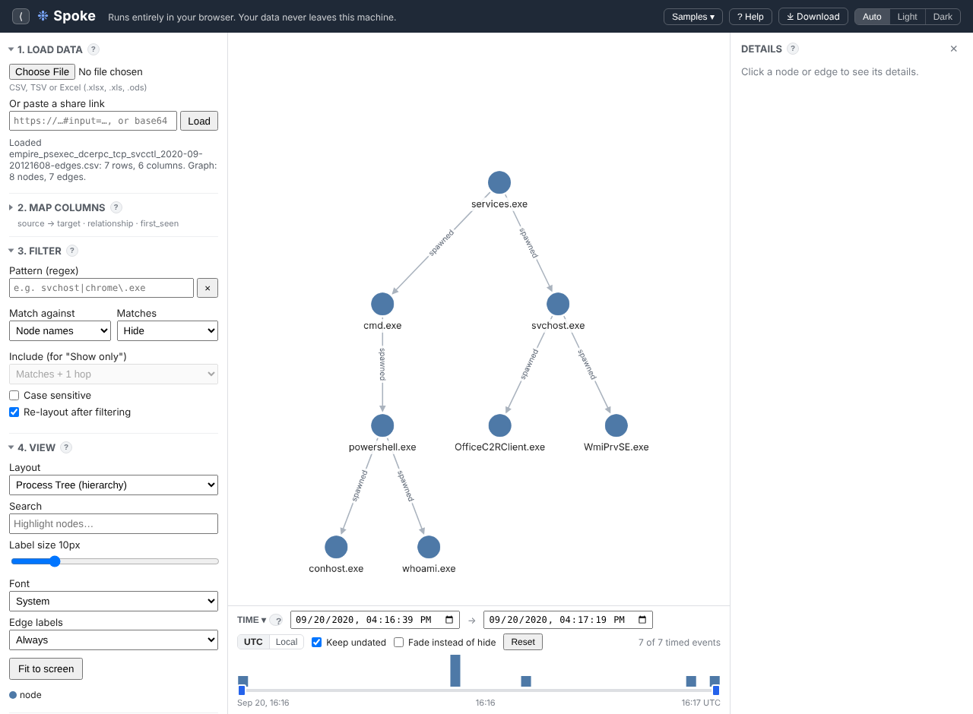The height and width of the screenshot is (714, 973).
Task: Open the View section help icon
Action: tap(66, 447)
